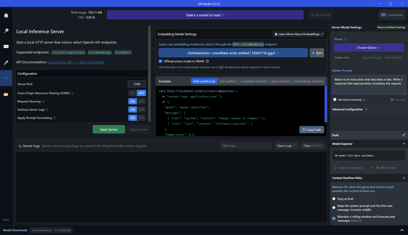Toggle Cross-Origin-Resource-Sharing switch
Viewport: 408px width, 235px height.
click(x=137, y=93)
